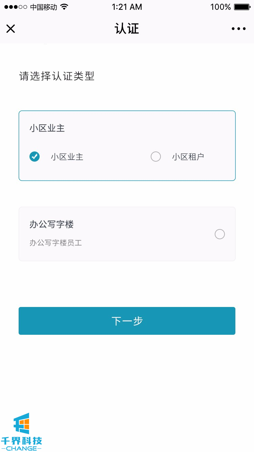Click the CHANGE text under the logo
Image resolution: width=254 pixels, height=452 pixels.
pos(21,448)
